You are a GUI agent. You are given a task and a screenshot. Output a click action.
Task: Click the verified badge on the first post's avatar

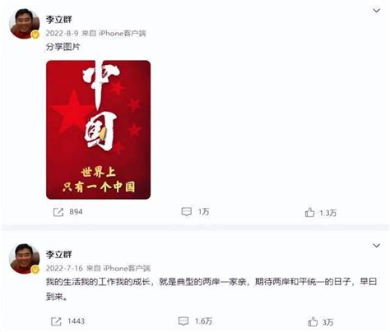pyautogui.click(x=35, y=35)
